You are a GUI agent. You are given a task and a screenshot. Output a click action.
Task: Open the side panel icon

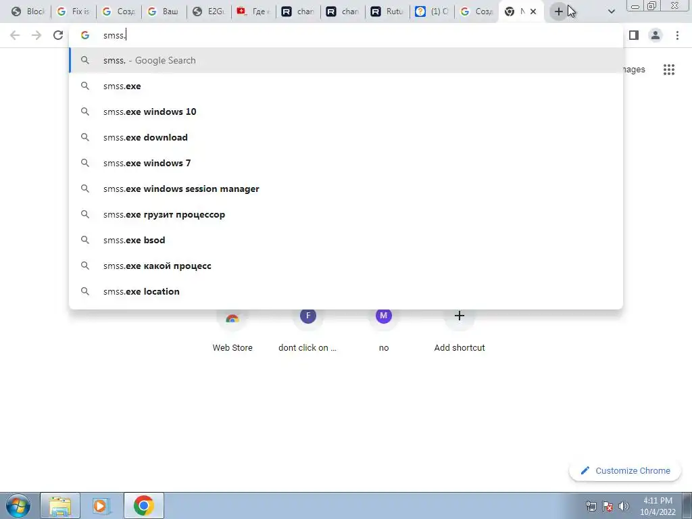click(634, 35)
